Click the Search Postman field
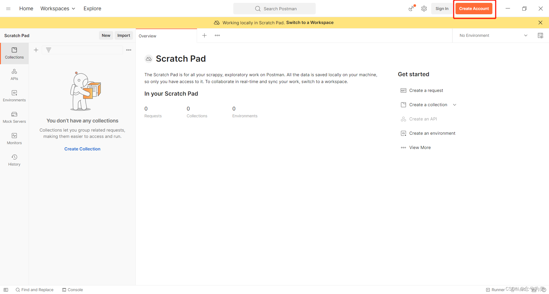Image resolution: width=549 pixels, height=294 pixels. pyautogui.click(x=274, y=9)
